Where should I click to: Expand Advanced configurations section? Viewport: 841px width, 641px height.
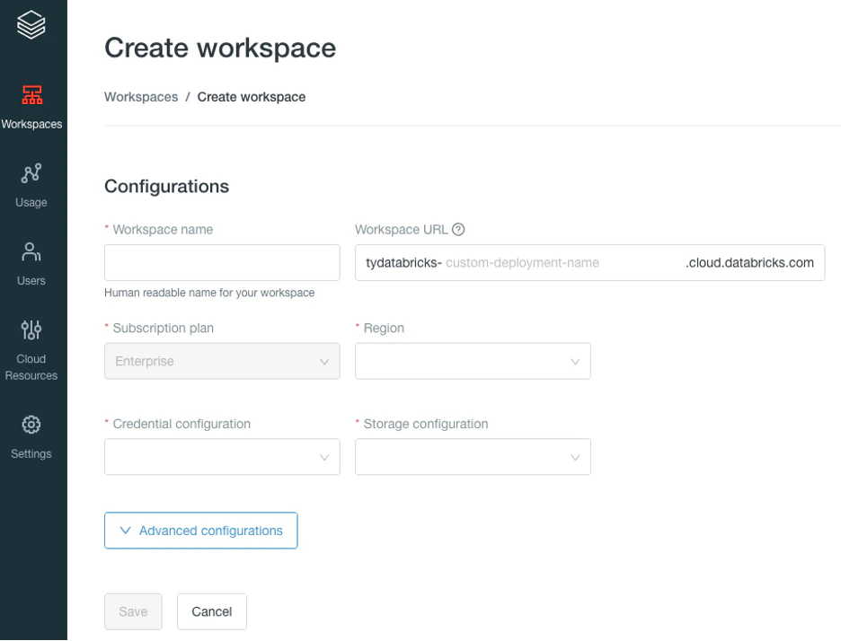tap(201, 531)
